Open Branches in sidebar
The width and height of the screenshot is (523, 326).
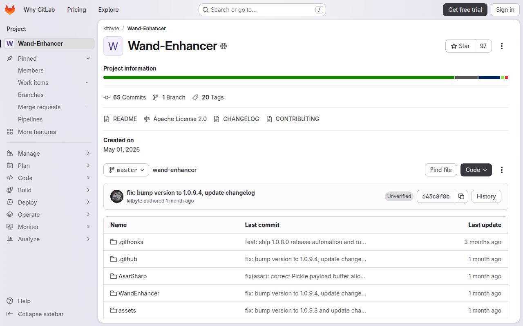pos(31,95)
